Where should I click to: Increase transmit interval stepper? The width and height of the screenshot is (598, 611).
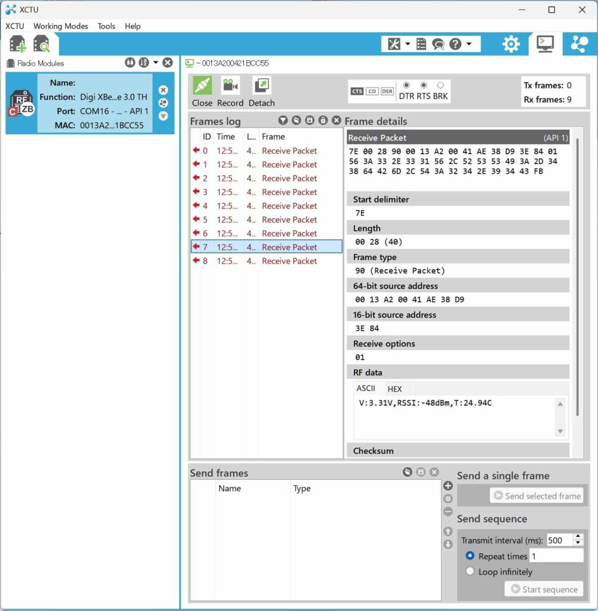click(578, 536)
